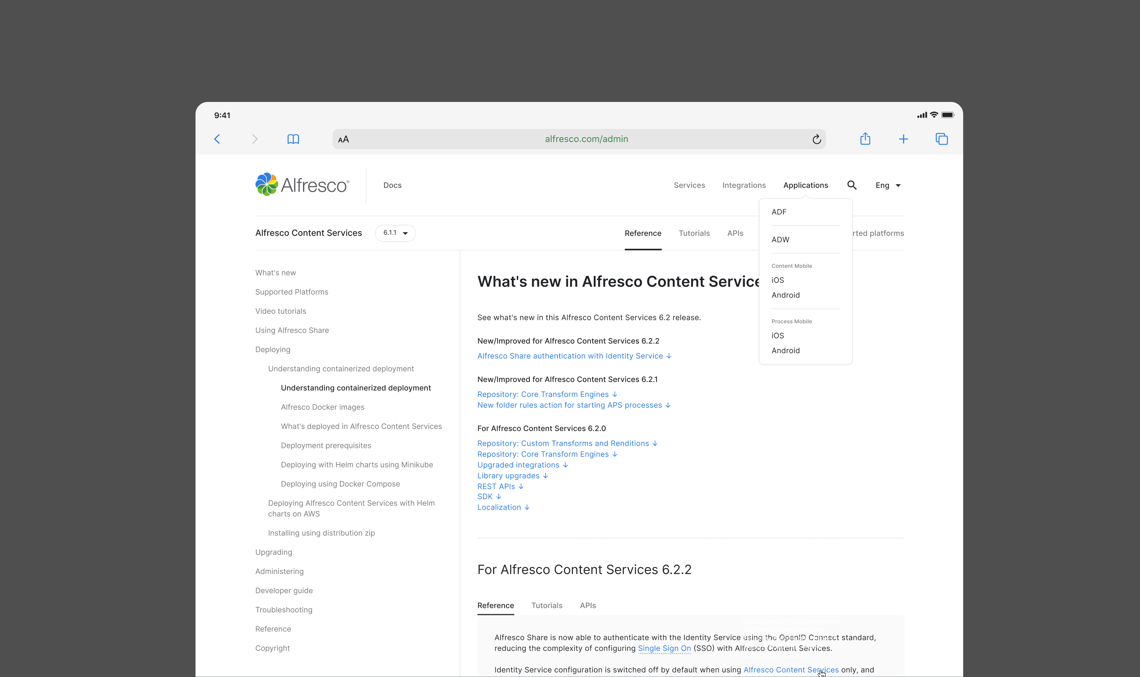This screenshot has height=677, width=1140.
Task: Open Library upgrades anchor link
Action: [512, 476]
